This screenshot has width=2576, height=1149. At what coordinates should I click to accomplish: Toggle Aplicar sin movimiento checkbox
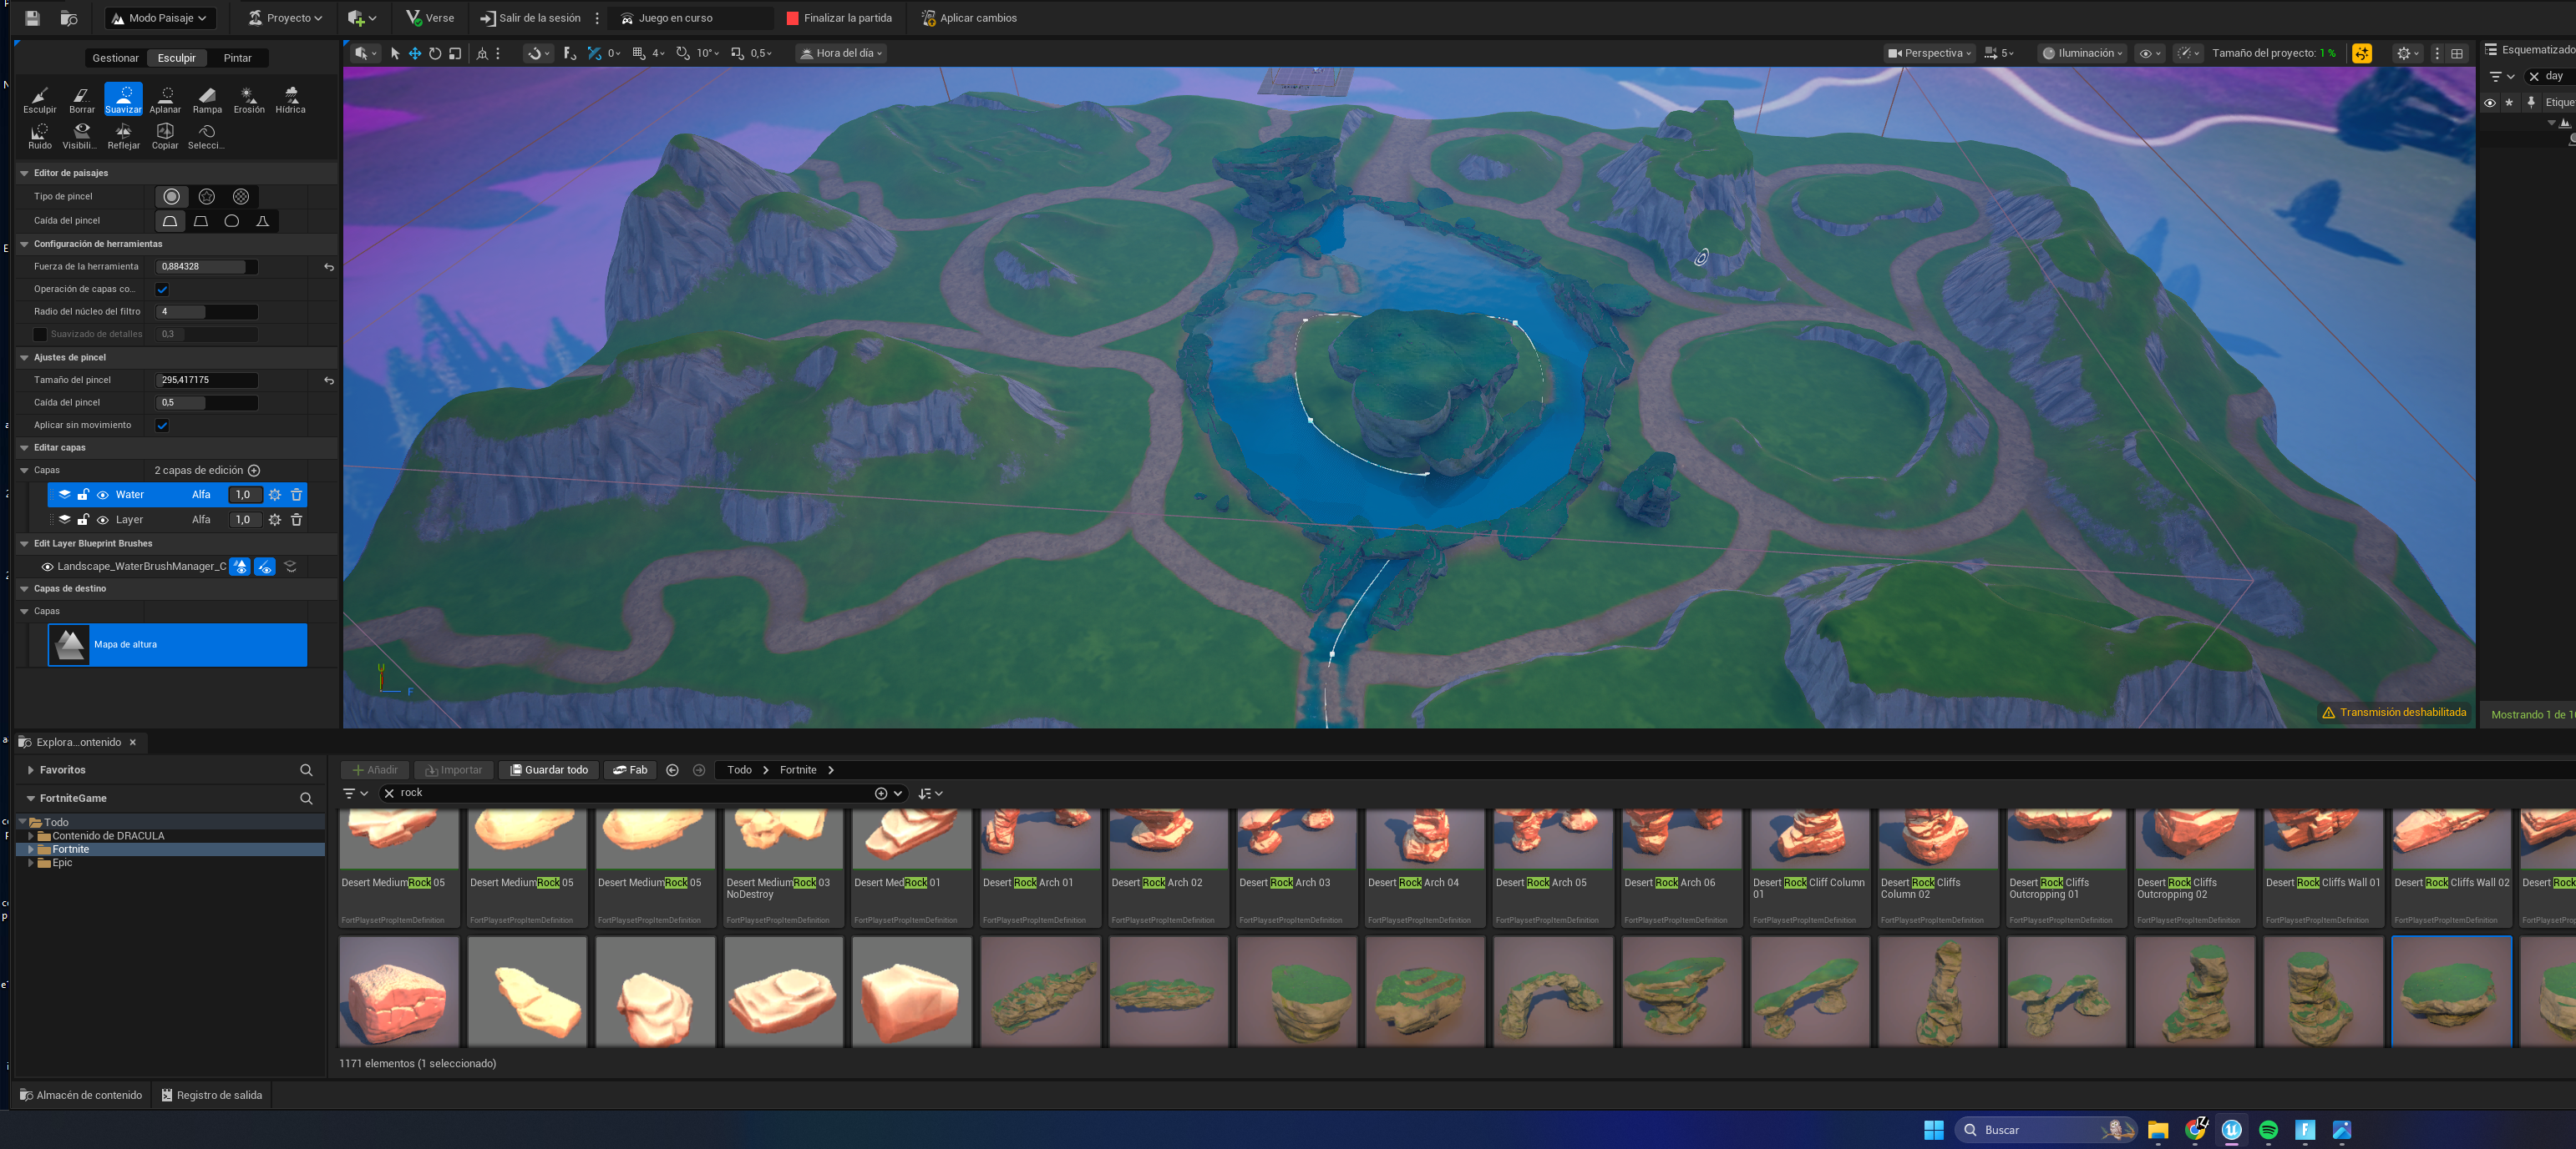pos(162,426)
